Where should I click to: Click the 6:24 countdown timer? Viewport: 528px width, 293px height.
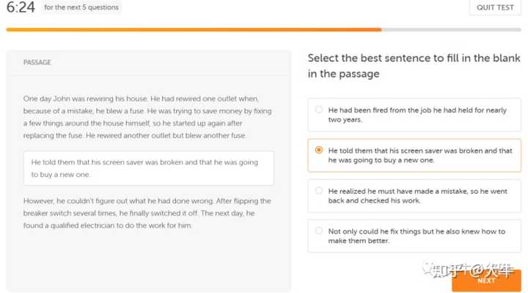pos(21,7)
